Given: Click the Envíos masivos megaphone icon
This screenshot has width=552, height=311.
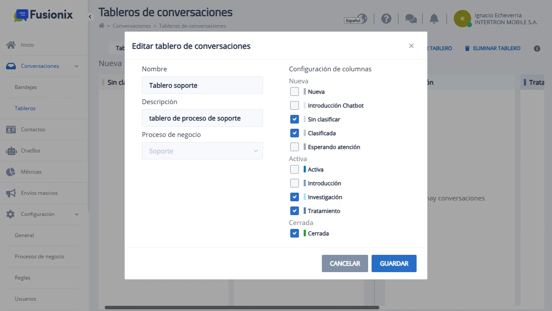Looking at the screenshot, I should pos(11,193).
